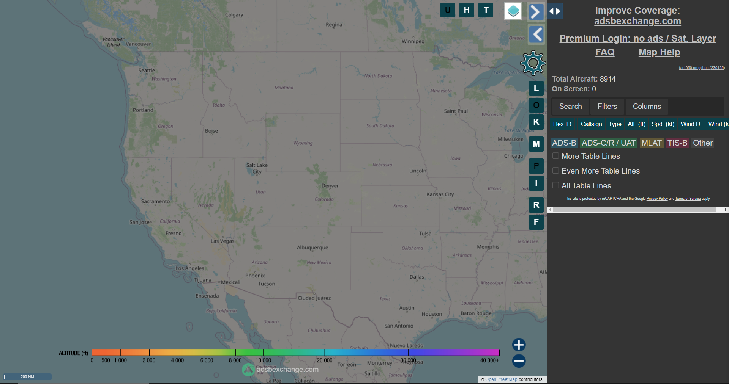Toggle the O button on map
This screenshot has width=729, height=384.
536,105
